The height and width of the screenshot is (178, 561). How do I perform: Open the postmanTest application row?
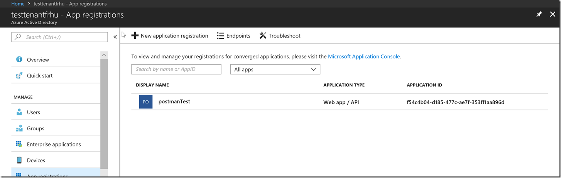(340, 102)
